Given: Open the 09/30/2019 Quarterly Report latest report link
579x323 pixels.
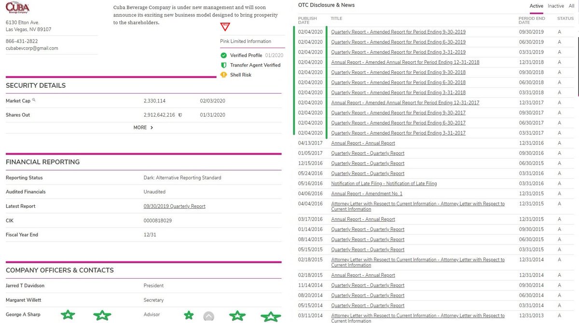Looking at the screenshot, I should coord(174,206).
